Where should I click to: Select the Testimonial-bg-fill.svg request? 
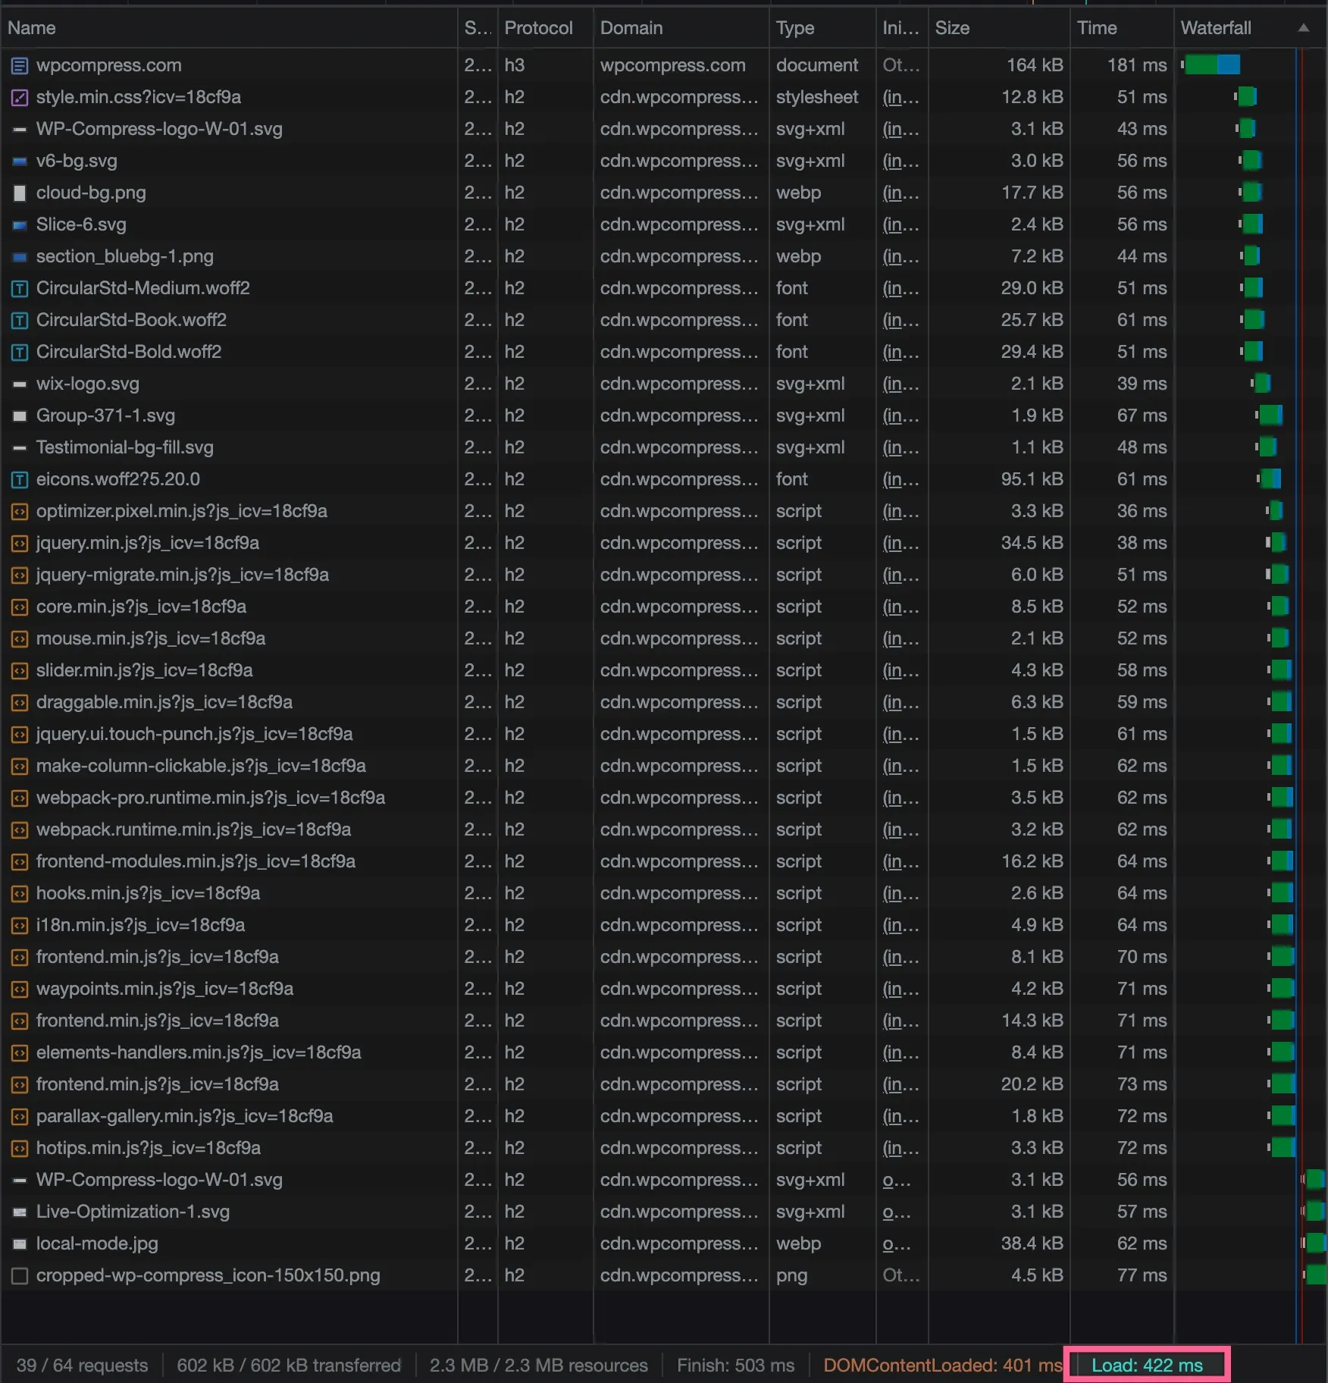[x=125, y=448]
